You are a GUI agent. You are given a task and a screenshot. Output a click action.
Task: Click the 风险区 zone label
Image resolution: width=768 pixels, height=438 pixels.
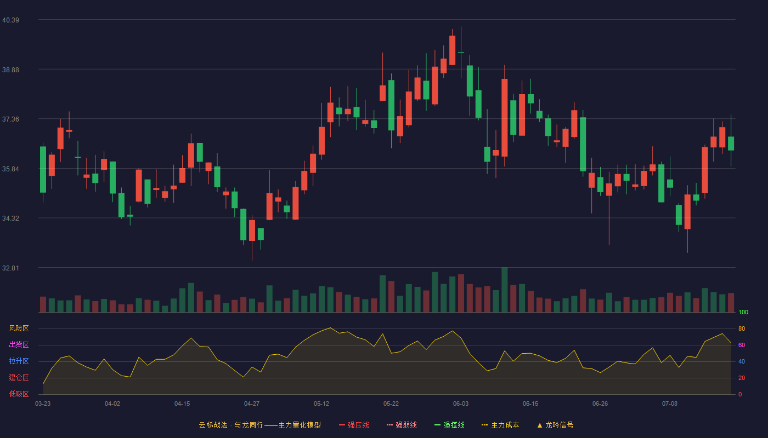pos(19,328)
